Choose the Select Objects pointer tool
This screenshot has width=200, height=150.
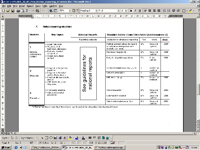point(12,138)
